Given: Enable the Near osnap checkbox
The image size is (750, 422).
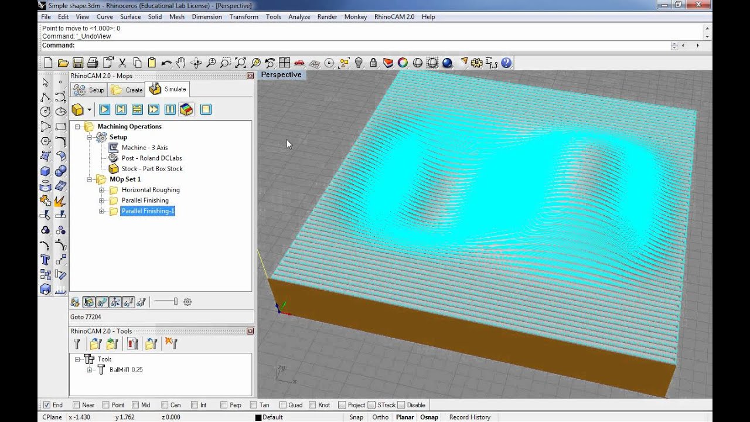Looking at the screenshot, I should 76,405.
